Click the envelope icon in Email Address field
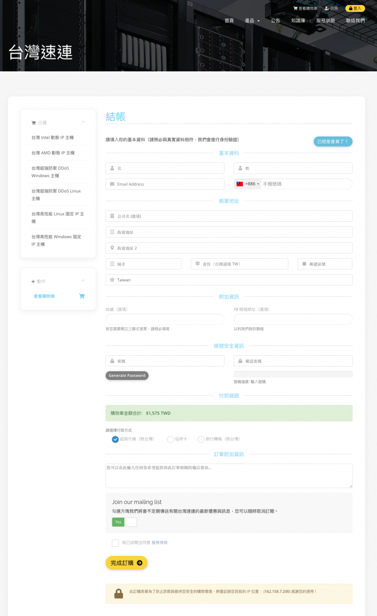This screenshot has height=616, width=377. [x=112, y=184]
